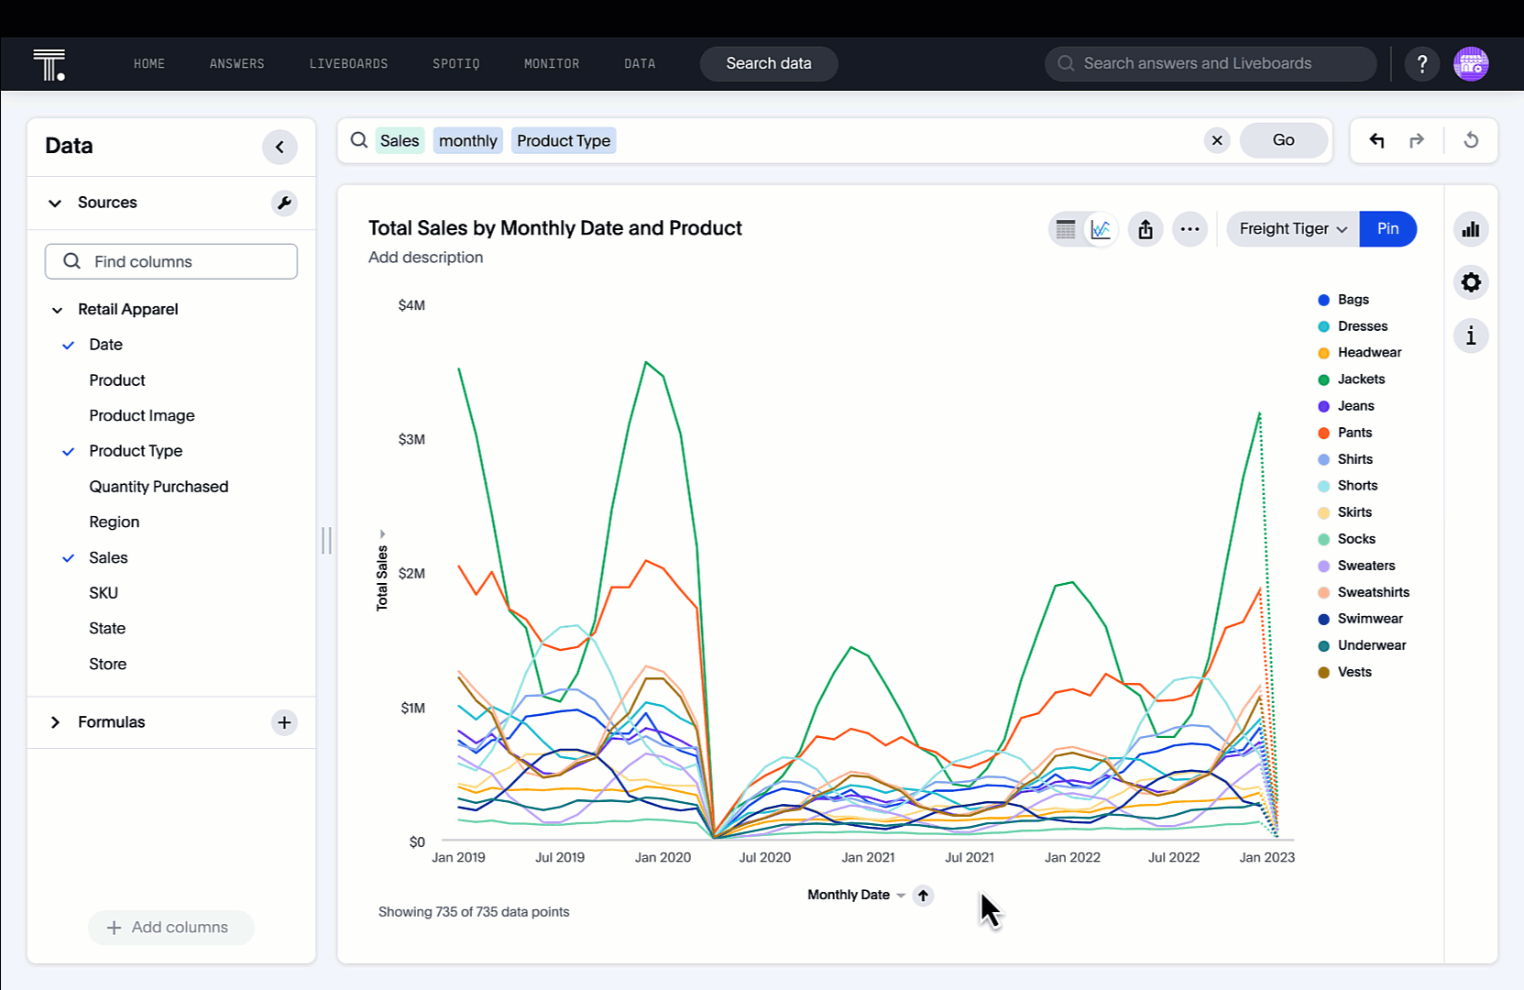Click the Go button
The width and height of the screenshot is (1524, 990).
click(x=1283, y=140)
